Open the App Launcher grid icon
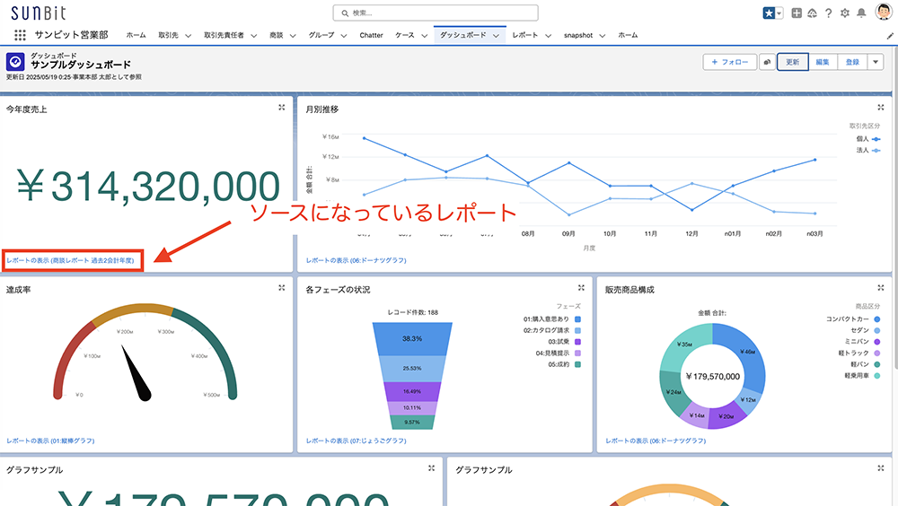This screenshot has height=506, width=898. [20, 35]
